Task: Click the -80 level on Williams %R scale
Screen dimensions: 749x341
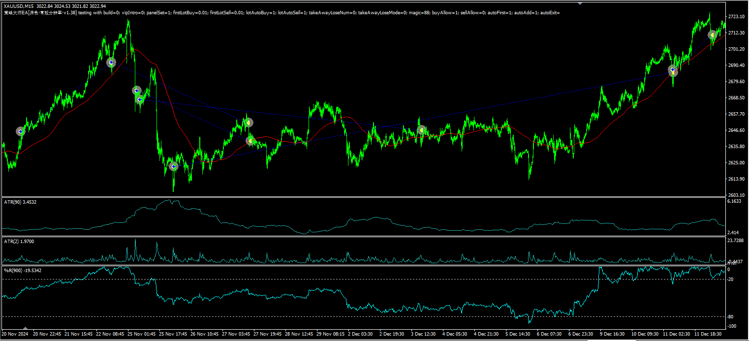Action: click(731, 316)
